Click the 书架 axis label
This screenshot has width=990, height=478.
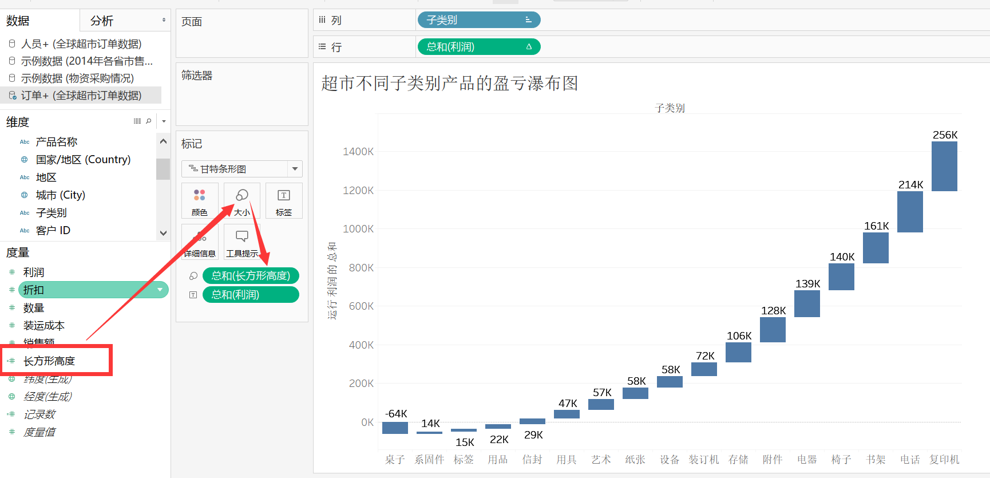pos(876,460)
